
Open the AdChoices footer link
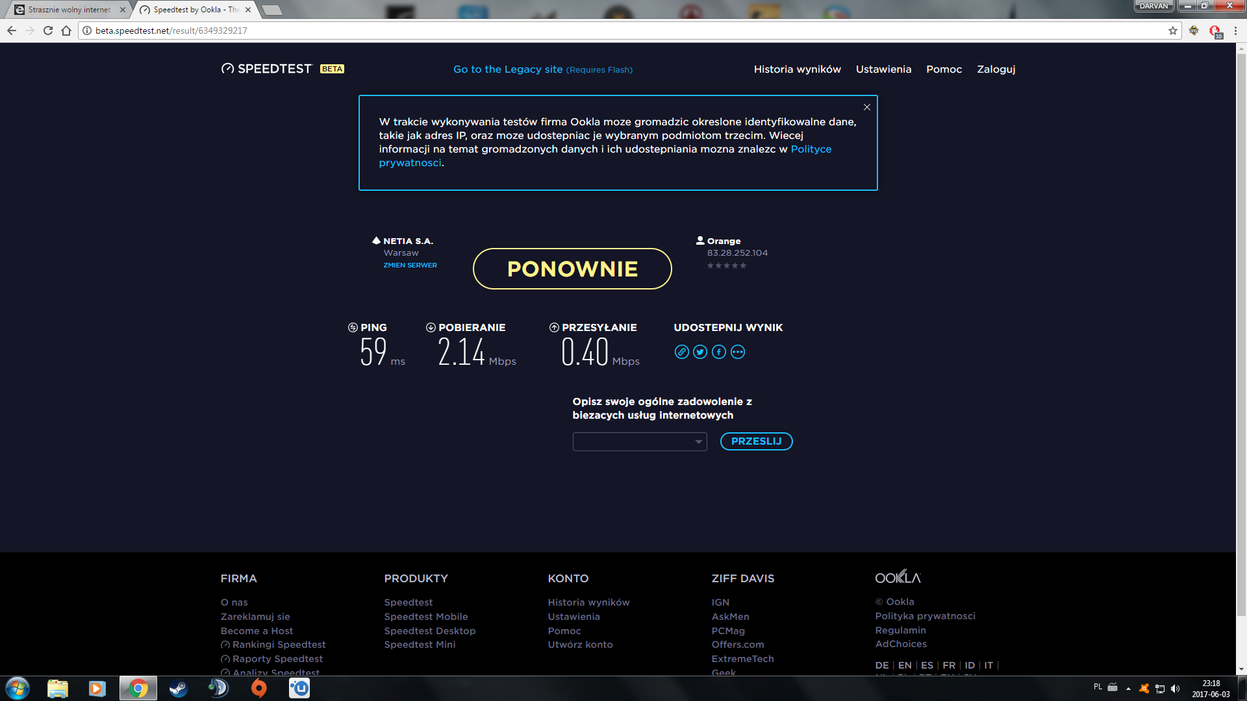pyautogui.click(x=901, y=644)
